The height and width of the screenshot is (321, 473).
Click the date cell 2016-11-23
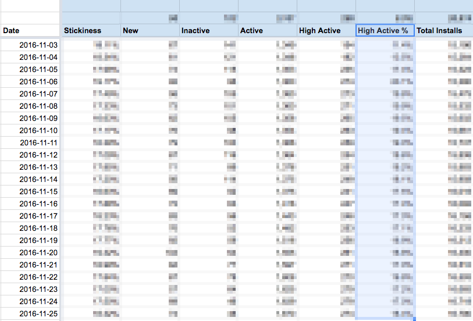tap(30, 290)
